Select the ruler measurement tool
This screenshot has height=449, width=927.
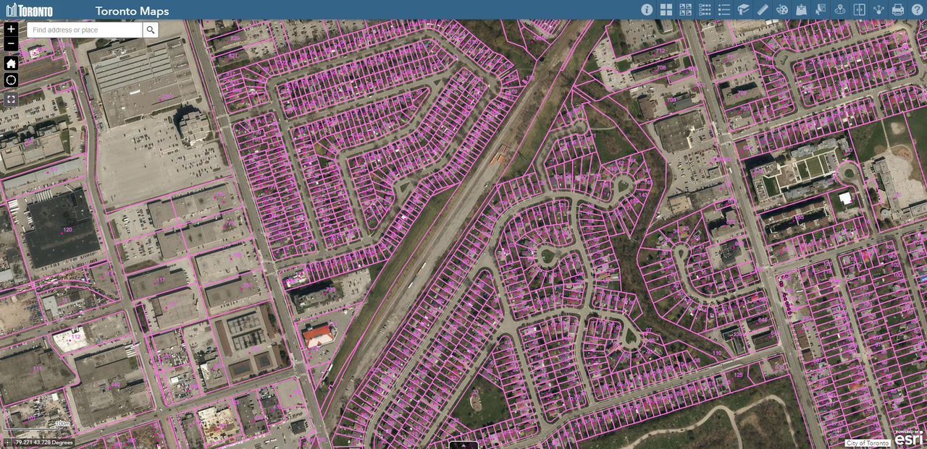click(x=763, y=9)
